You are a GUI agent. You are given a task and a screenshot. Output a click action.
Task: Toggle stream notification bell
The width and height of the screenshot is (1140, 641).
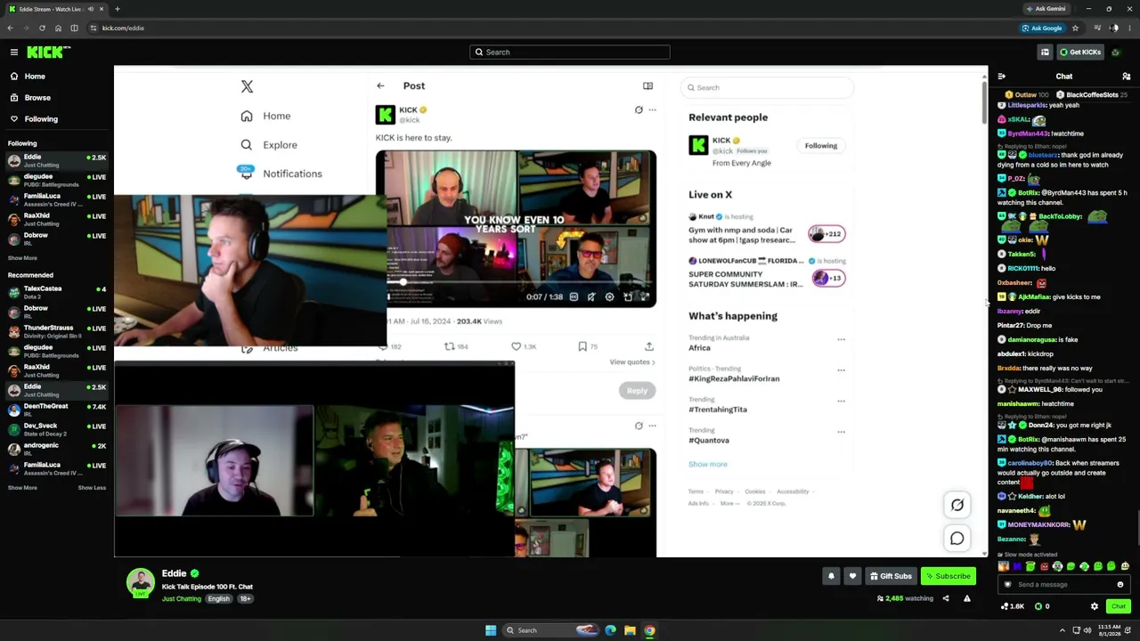[831, 576]
